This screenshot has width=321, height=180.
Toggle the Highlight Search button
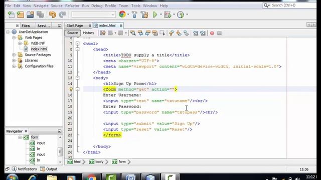click(x=155, y=33)
